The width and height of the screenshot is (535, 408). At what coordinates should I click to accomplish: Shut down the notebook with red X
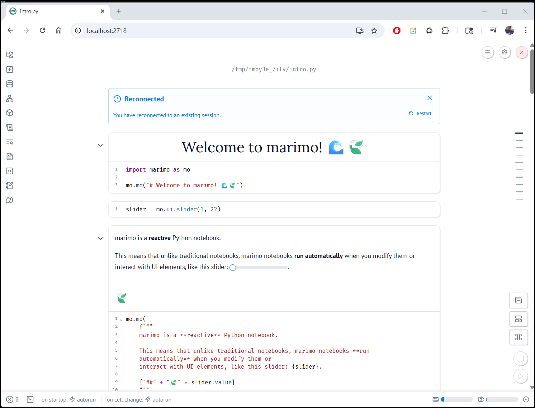522,52
